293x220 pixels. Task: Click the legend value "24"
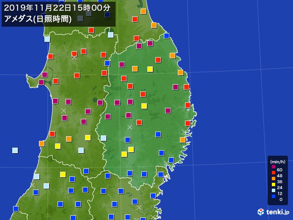pos(279,188)
